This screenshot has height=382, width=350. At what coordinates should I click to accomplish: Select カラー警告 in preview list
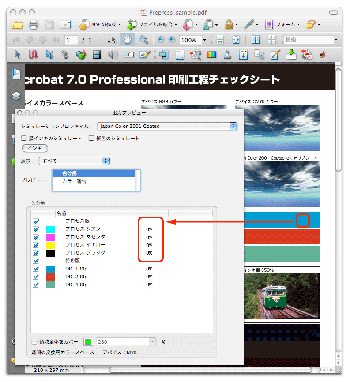click(94, 181)
